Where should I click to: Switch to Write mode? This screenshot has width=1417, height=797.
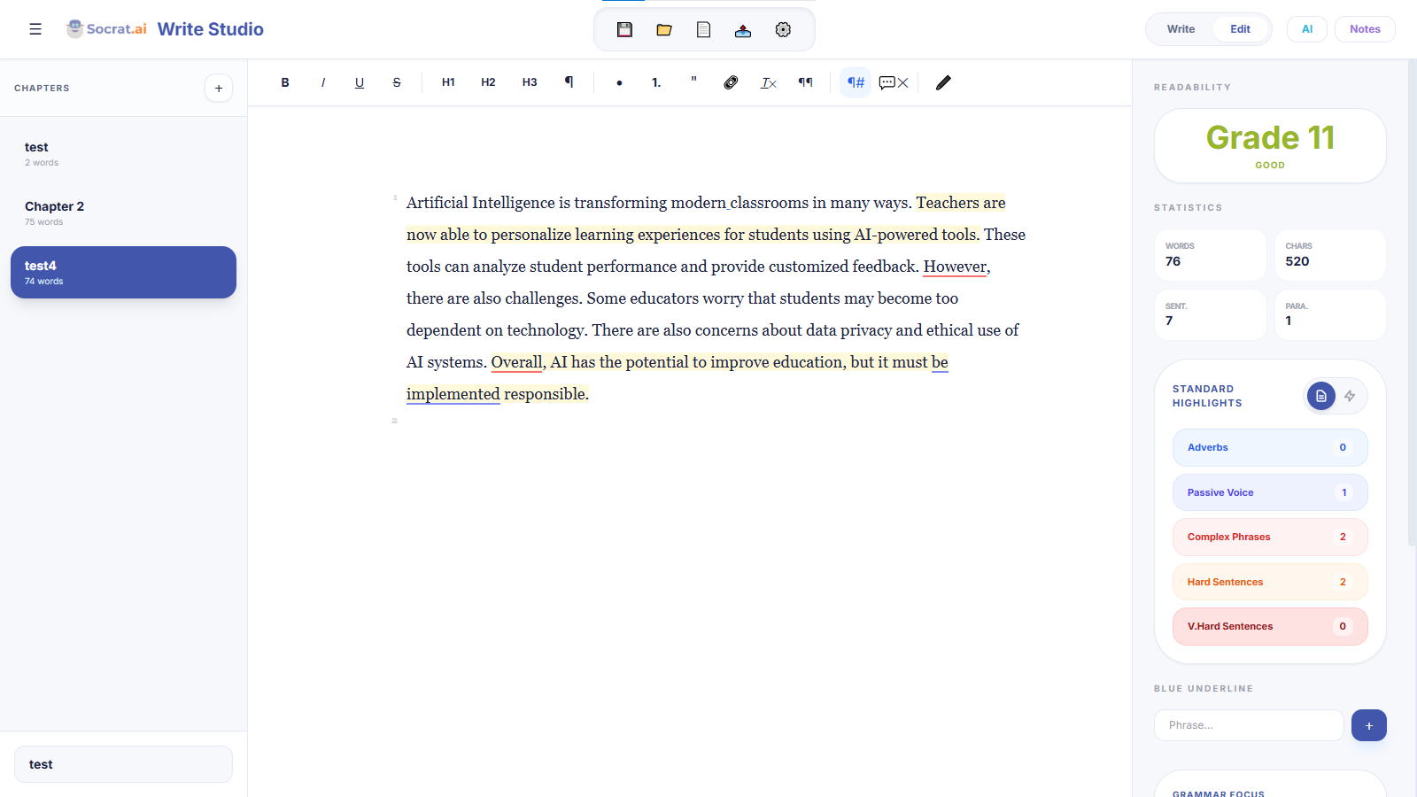point(1181,28)
